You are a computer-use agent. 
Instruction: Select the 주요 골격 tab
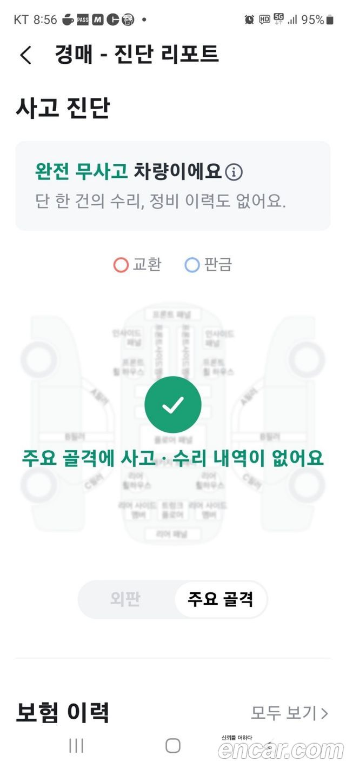coord(220,599)
